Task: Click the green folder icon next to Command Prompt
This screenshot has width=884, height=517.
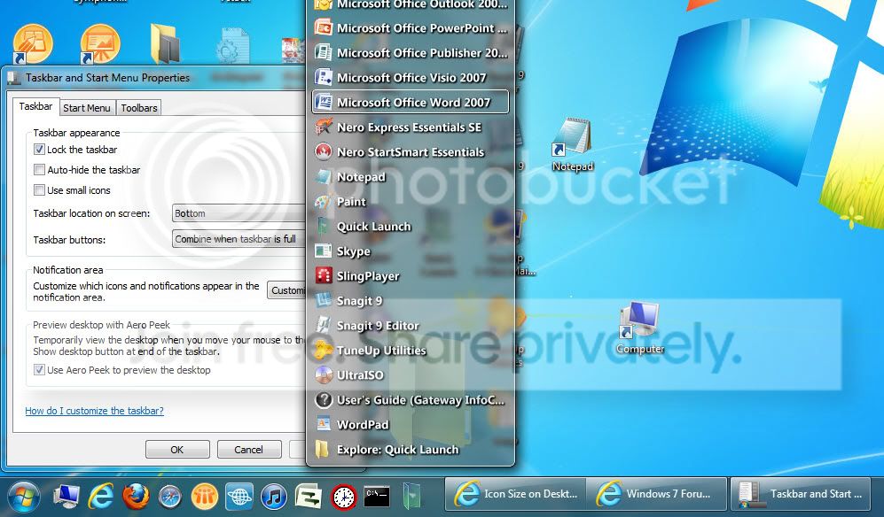Action: 412,496
